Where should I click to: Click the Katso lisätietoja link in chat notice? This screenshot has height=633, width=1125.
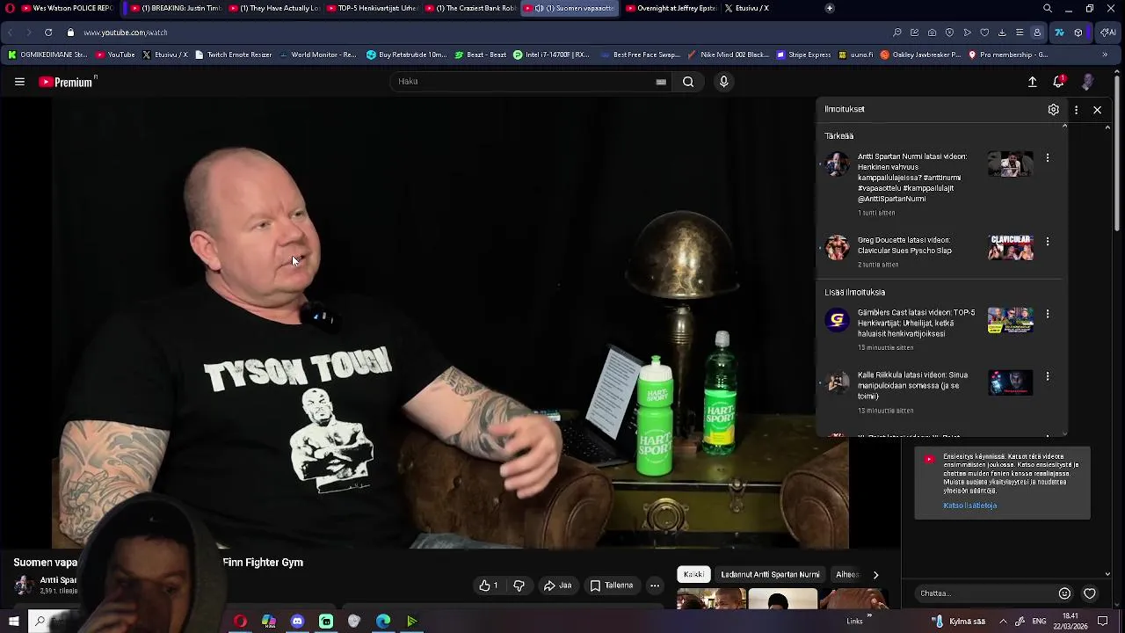tap(969, 506)
